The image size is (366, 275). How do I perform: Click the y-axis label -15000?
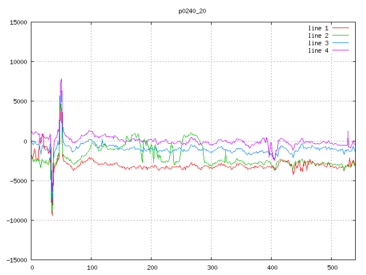[x=17, y=260]
